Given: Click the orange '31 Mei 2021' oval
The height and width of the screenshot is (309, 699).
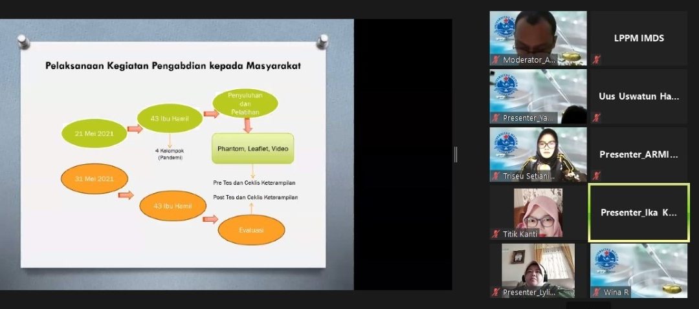Looking at the screenshot, I should coord(94,178).
